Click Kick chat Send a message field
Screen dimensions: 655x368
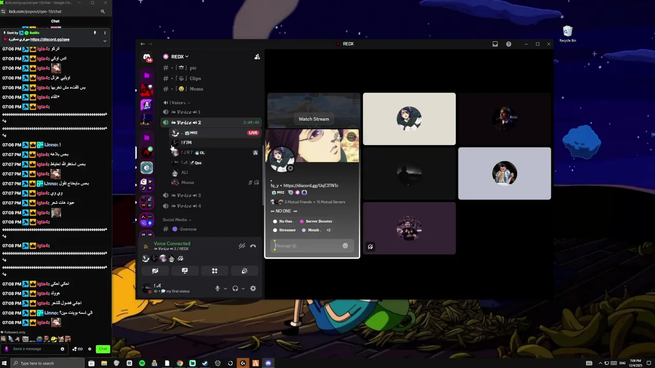(34, 349)
